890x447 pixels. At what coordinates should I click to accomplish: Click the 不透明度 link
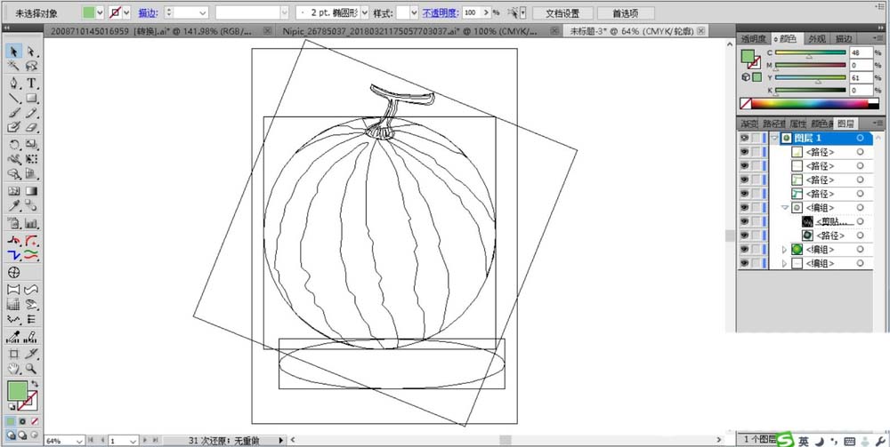(441, 12)
